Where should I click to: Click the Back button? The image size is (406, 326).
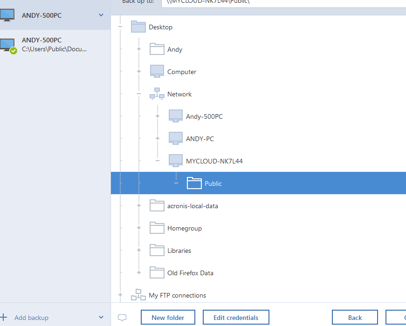(355, 318)
